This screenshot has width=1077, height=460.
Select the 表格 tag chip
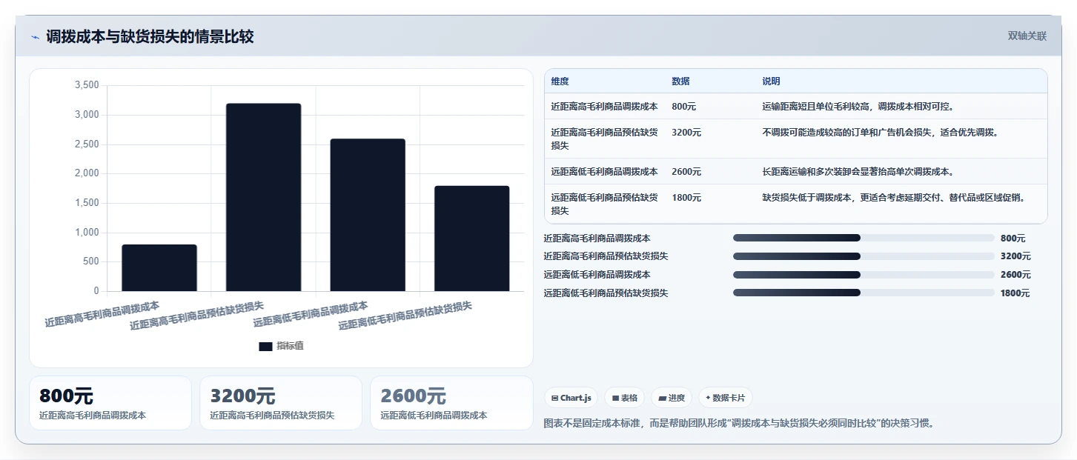pyautogui.click(x=625, y=398)
